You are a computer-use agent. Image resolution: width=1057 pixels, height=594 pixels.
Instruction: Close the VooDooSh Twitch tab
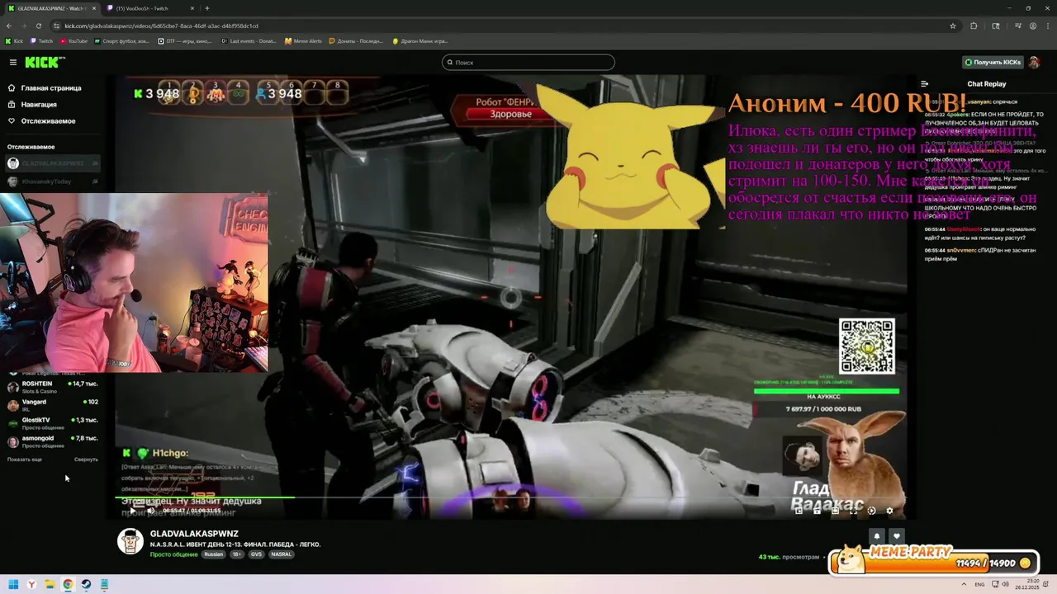pyautogui.click(x=193, y=8)
